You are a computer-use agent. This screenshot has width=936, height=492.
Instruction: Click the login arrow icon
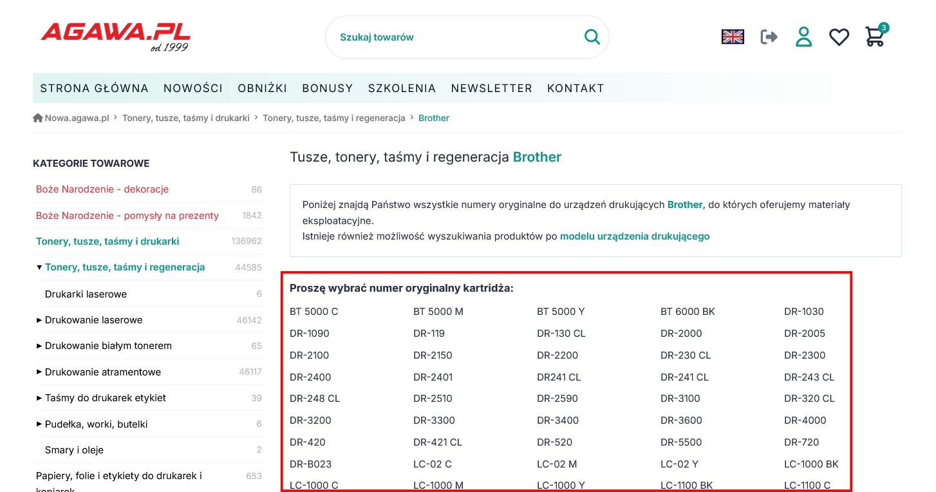pos(769,37)
